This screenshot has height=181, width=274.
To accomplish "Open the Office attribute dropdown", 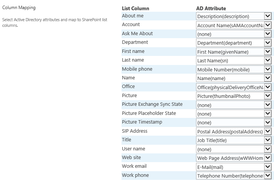I will 268,87.
